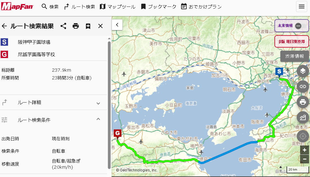Viewport: 310px width, 177px height.
Task: Select start point 阪神甲子園球場
Action: pyautogui.click(x=34, y=42)
